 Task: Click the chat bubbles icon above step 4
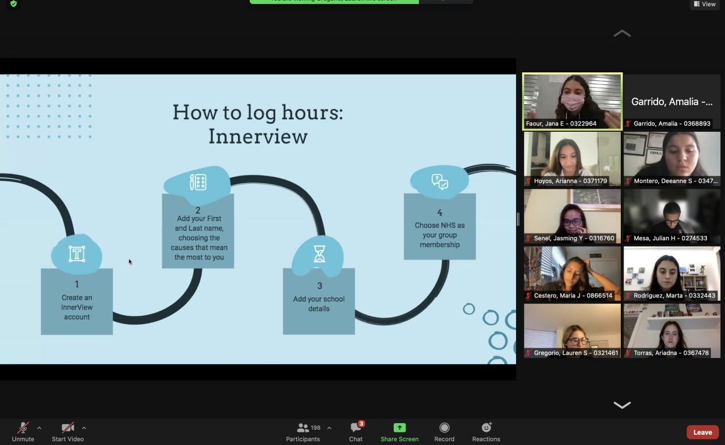tap(440, 182)
